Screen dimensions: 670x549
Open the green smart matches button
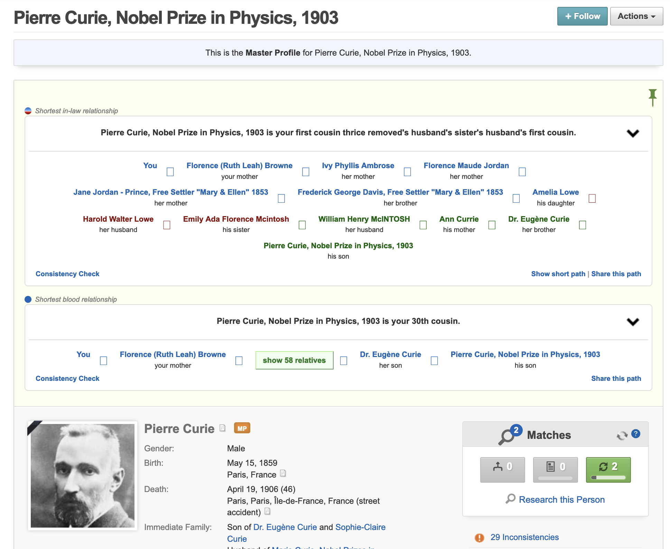pyautogui.click(x=608, y=470)
